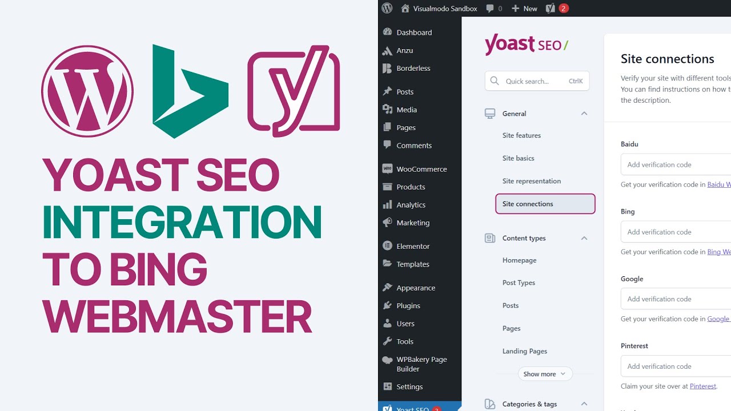Click the Pinterest verification code field
The image size is (731, 411).
(676, 366)
